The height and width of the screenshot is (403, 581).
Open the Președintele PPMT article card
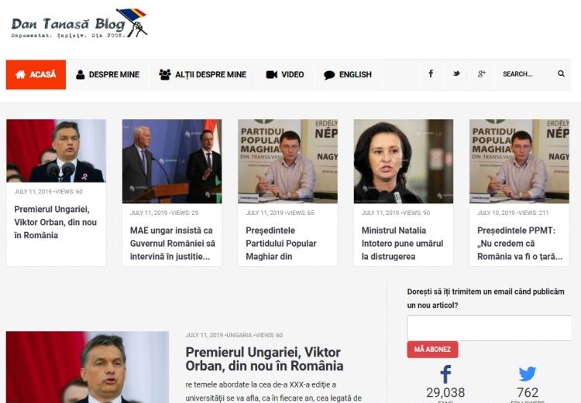point(520,193)
